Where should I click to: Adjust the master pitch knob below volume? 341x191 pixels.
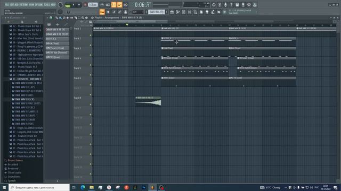tap(60, 12)
